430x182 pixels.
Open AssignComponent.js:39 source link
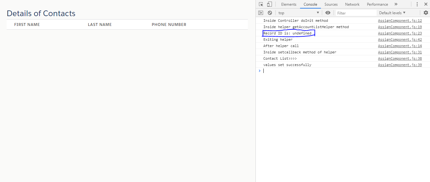[x=400, y=65]
